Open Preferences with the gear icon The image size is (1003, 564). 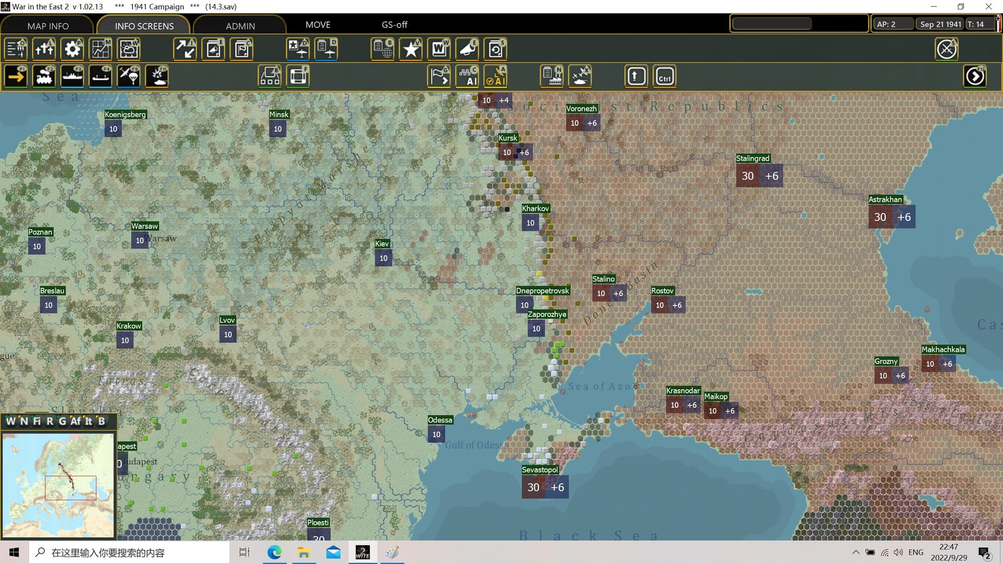point(72,49)
